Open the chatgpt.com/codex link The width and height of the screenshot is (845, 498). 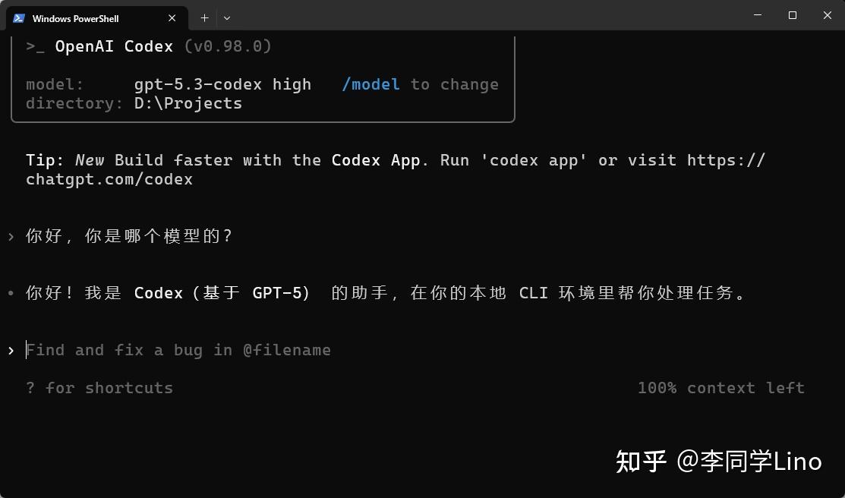point(109,180)
